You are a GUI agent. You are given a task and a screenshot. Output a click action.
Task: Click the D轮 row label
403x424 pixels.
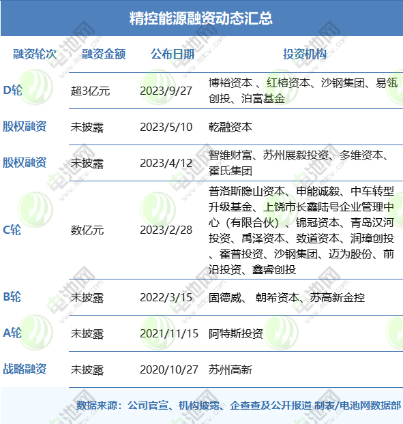tap(12, 90)
